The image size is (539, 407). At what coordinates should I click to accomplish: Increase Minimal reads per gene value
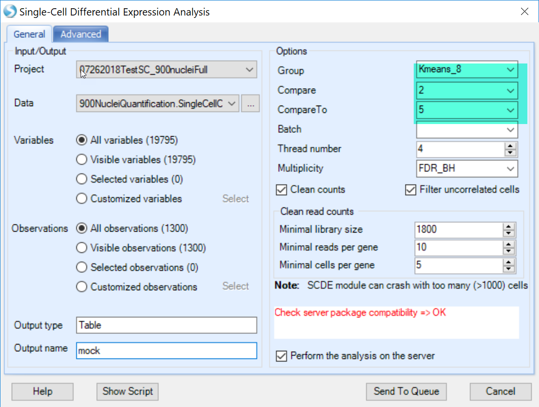point(508,244)
